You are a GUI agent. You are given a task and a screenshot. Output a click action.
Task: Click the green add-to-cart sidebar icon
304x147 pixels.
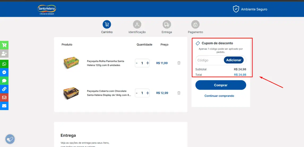pyautogui.click(x=4, y=45)
